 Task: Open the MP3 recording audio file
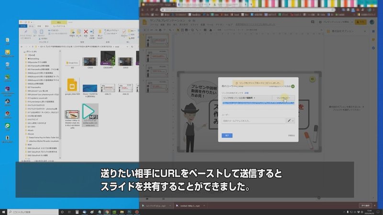[x=90, y=115]
